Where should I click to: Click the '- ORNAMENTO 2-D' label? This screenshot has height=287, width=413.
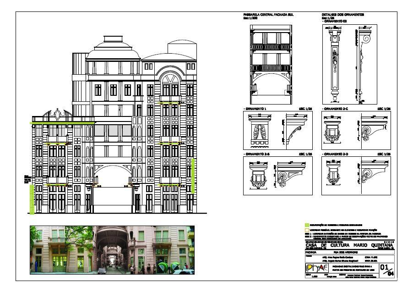click(x=335, y=154)
